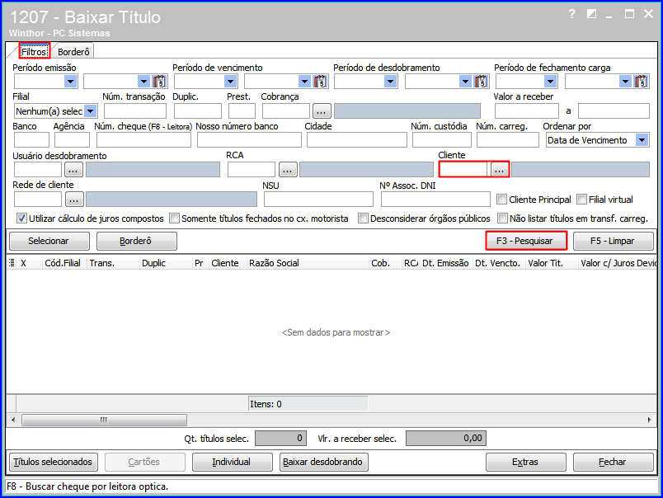This screenshot has width=663, height=498.
Task: Click the Nosso número banco field
Action: coord(249,140)
